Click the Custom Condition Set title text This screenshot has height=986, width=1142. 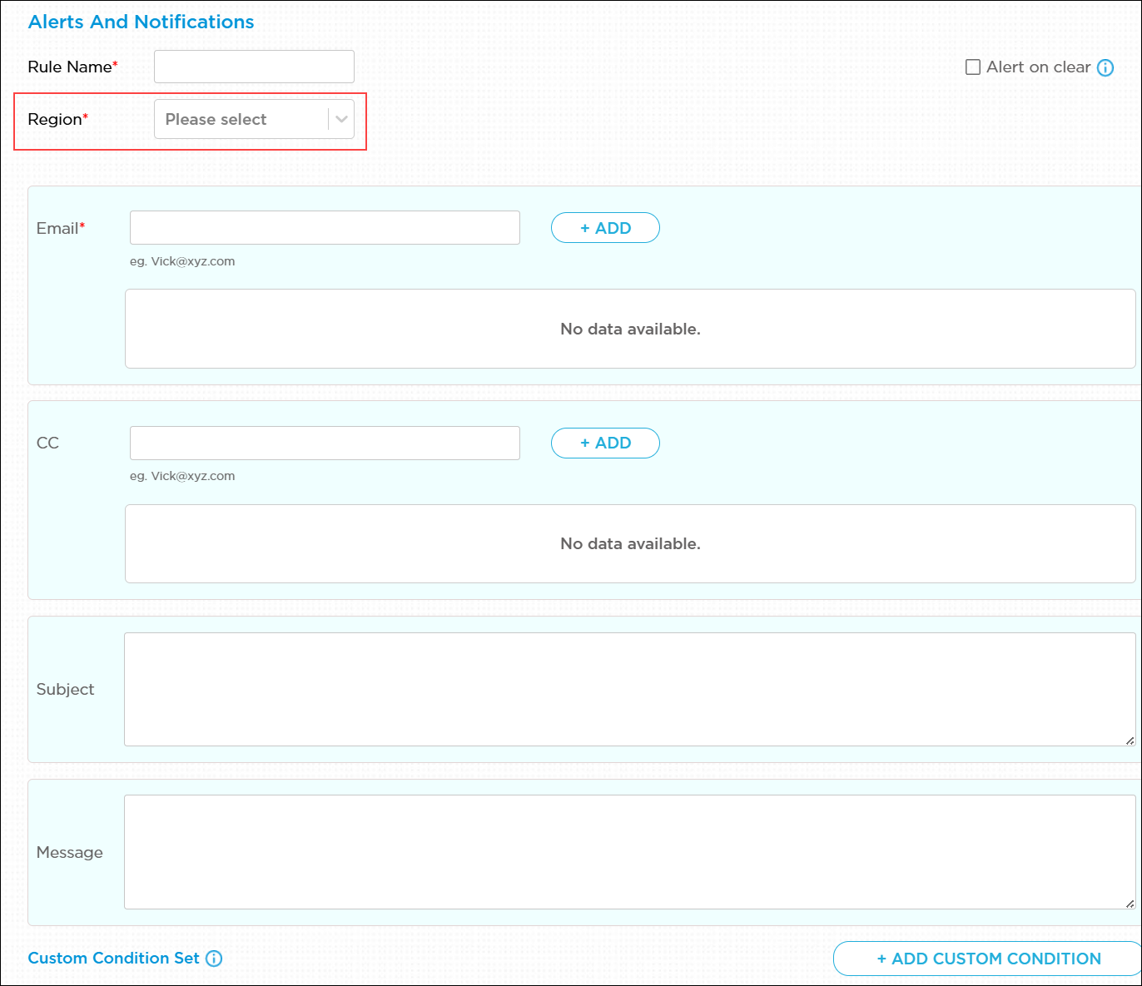(x=113, y=959)
